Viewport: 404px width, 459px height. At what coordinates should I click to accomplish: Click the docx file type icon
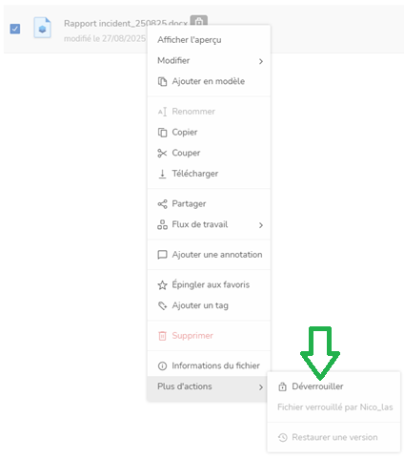pyautogui.click(x=43, y=28)
